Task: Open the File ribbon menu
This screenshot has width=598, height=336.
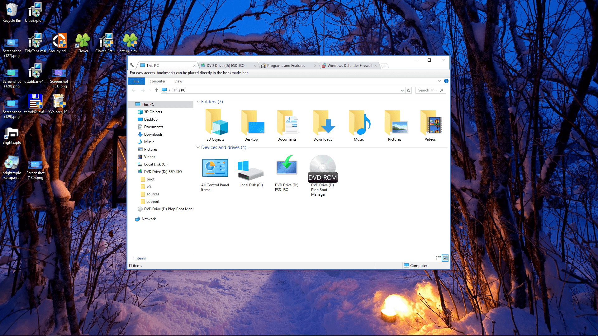Action: pos(136,81)
